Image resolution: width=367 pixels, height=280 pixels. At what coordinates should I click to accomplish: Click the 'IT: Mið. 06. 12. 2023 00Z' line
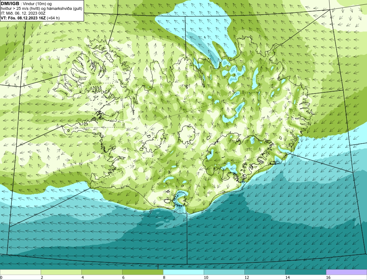[23, 13]
